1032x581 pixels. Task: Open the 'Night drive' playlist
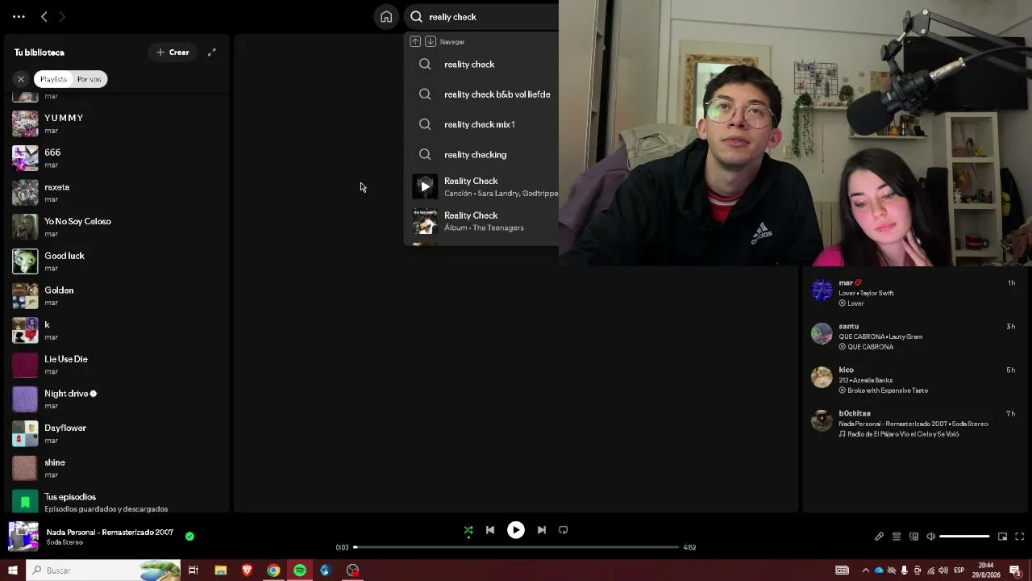pyautogui.click(x=118, y=399)
